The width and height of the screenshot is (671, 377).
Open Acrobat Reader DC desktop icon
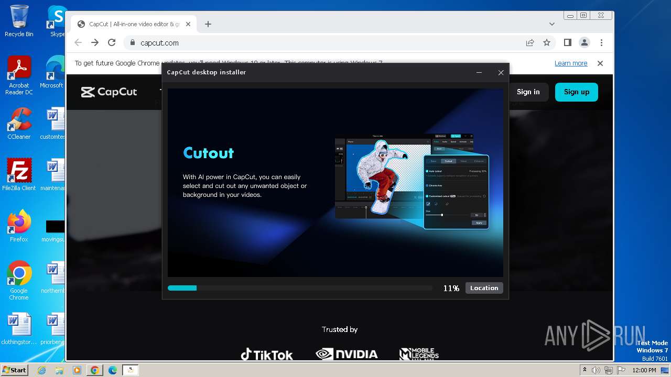coord(19,75)
